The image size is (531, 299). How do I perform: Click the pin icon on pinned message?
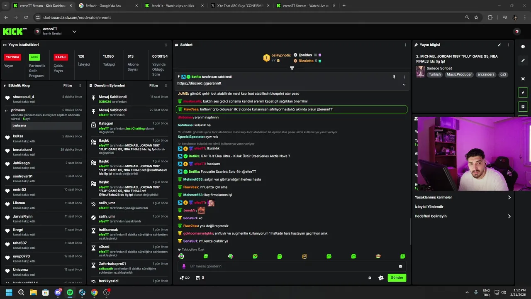394,77
